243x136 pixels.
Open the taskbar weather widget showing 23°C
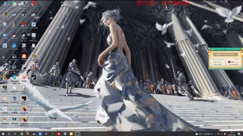click(204, 134)
